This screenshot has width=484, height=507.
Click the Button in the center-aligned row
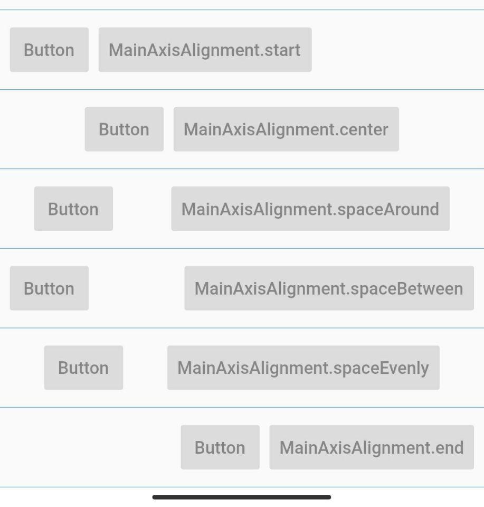[x=124, y=129]
